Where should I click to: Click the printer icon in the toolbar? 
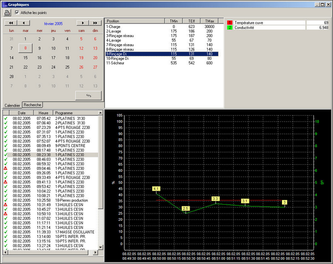point(7,13)
